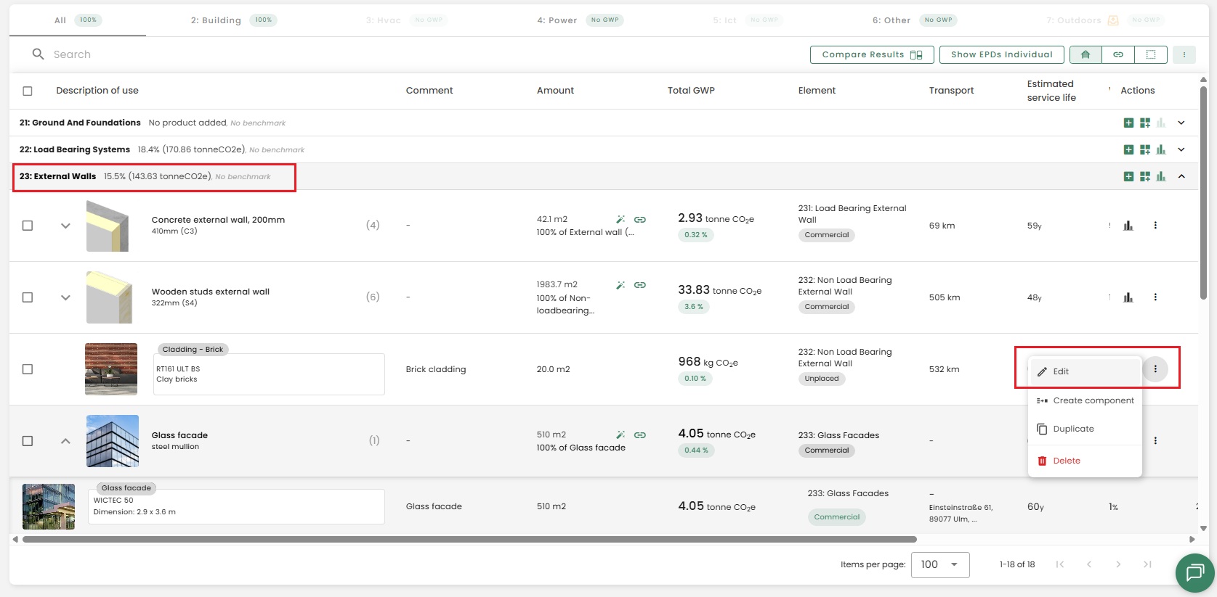The width and height of the screenshot is (1217, 597).
Task: Check the Concrete external wall row checkbox
Action: coord(28,226)
